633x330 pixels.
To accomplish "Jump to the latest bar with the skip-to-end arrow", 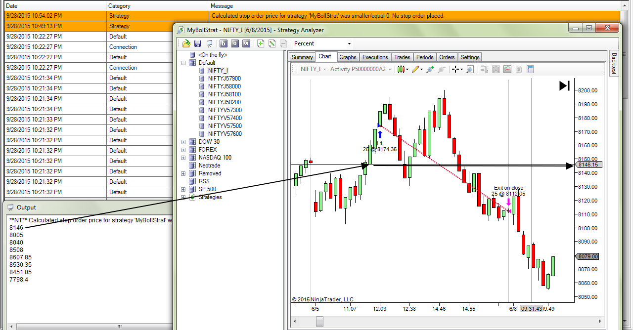I will tap(565, 86).
